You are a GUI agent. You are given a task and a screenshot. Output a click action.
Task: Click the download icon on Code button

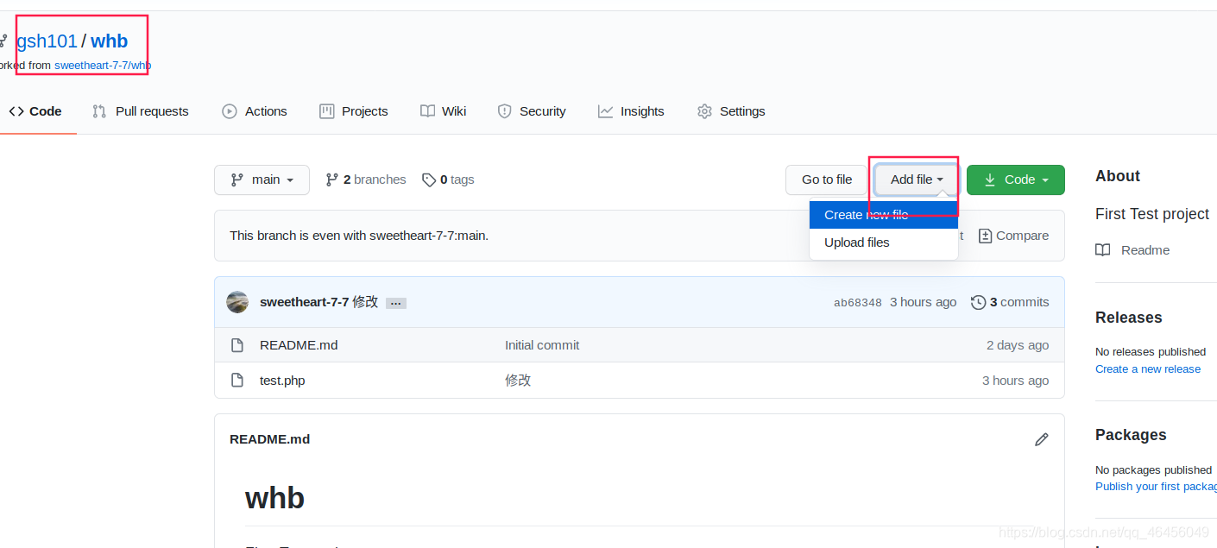click(x=990, y=180)
